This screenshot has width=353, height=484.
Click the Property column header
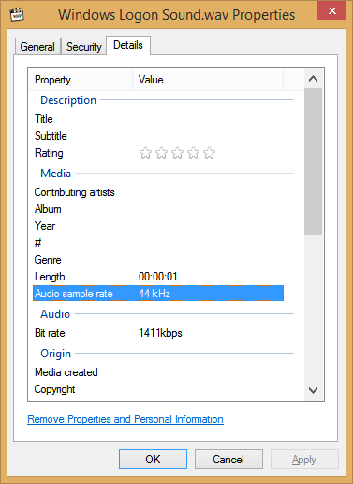tap(81, 80)
